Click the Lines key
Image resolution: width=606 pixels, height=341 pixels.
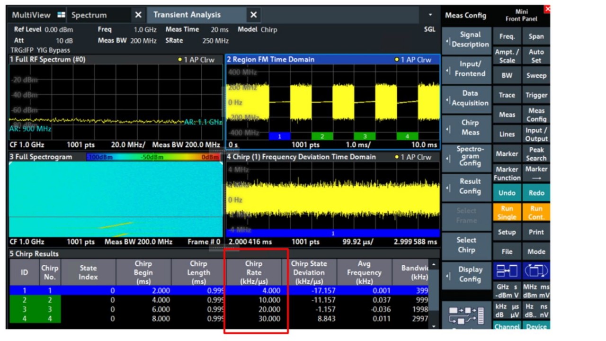point(507,135)
